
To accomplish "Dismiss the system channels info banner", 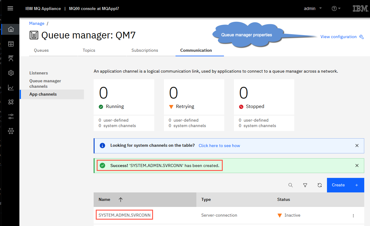I will coord(357,146).
